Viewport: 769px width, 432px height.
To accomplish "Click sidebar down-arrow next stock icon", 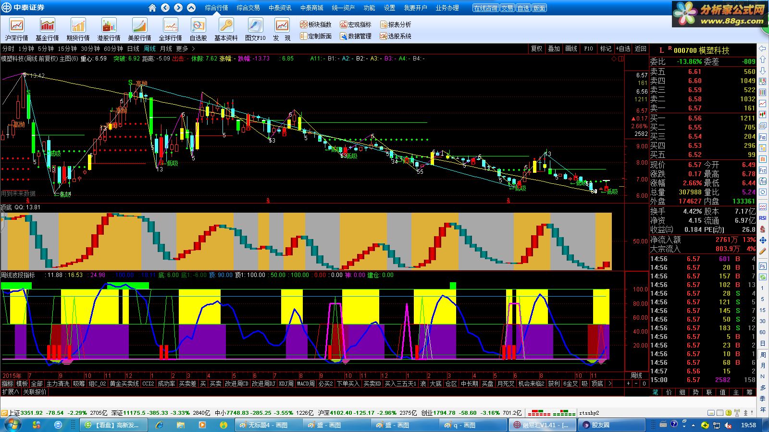I will point(763,71).
